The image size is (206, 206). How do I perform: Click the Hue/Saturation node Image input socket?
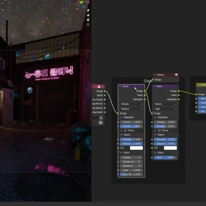[196, 94]
